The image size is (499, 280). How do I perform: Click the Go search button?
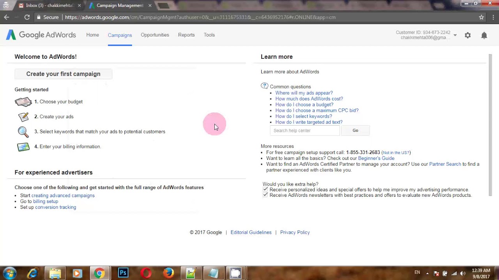coord(356,131)
